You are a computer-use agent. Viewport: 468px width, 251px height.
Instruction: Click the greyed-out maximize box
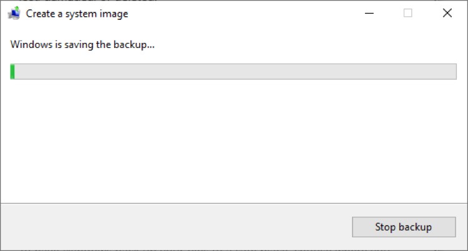407,13
